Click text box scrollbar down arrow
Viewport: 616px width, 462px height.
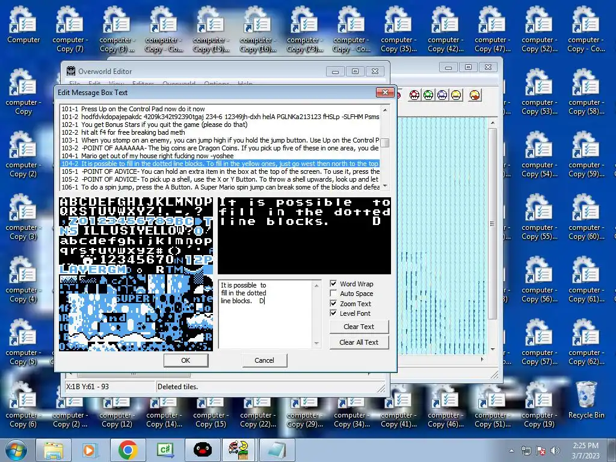316,343
